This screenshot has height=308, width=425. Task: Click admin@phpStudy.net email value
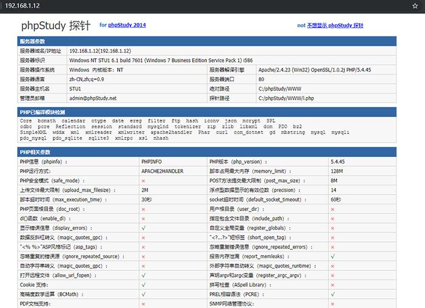point(93,98)
